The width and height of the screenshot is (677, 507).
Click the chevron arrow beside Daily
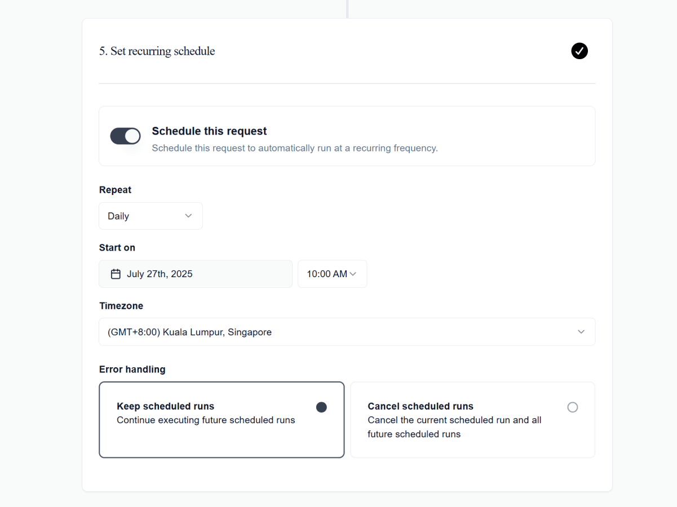[x=188, y=216]
